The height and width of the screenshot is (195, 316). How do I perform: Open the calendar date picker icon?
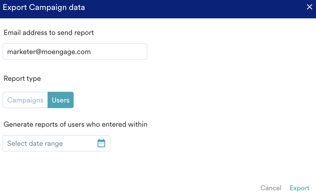[101, 143]
